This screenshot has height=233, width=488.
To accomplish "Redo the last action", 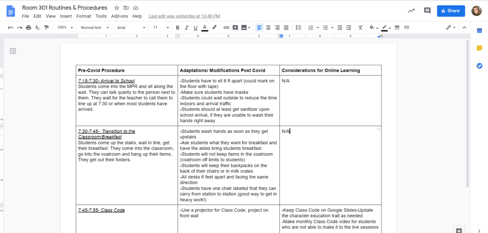I will point(20,28).
